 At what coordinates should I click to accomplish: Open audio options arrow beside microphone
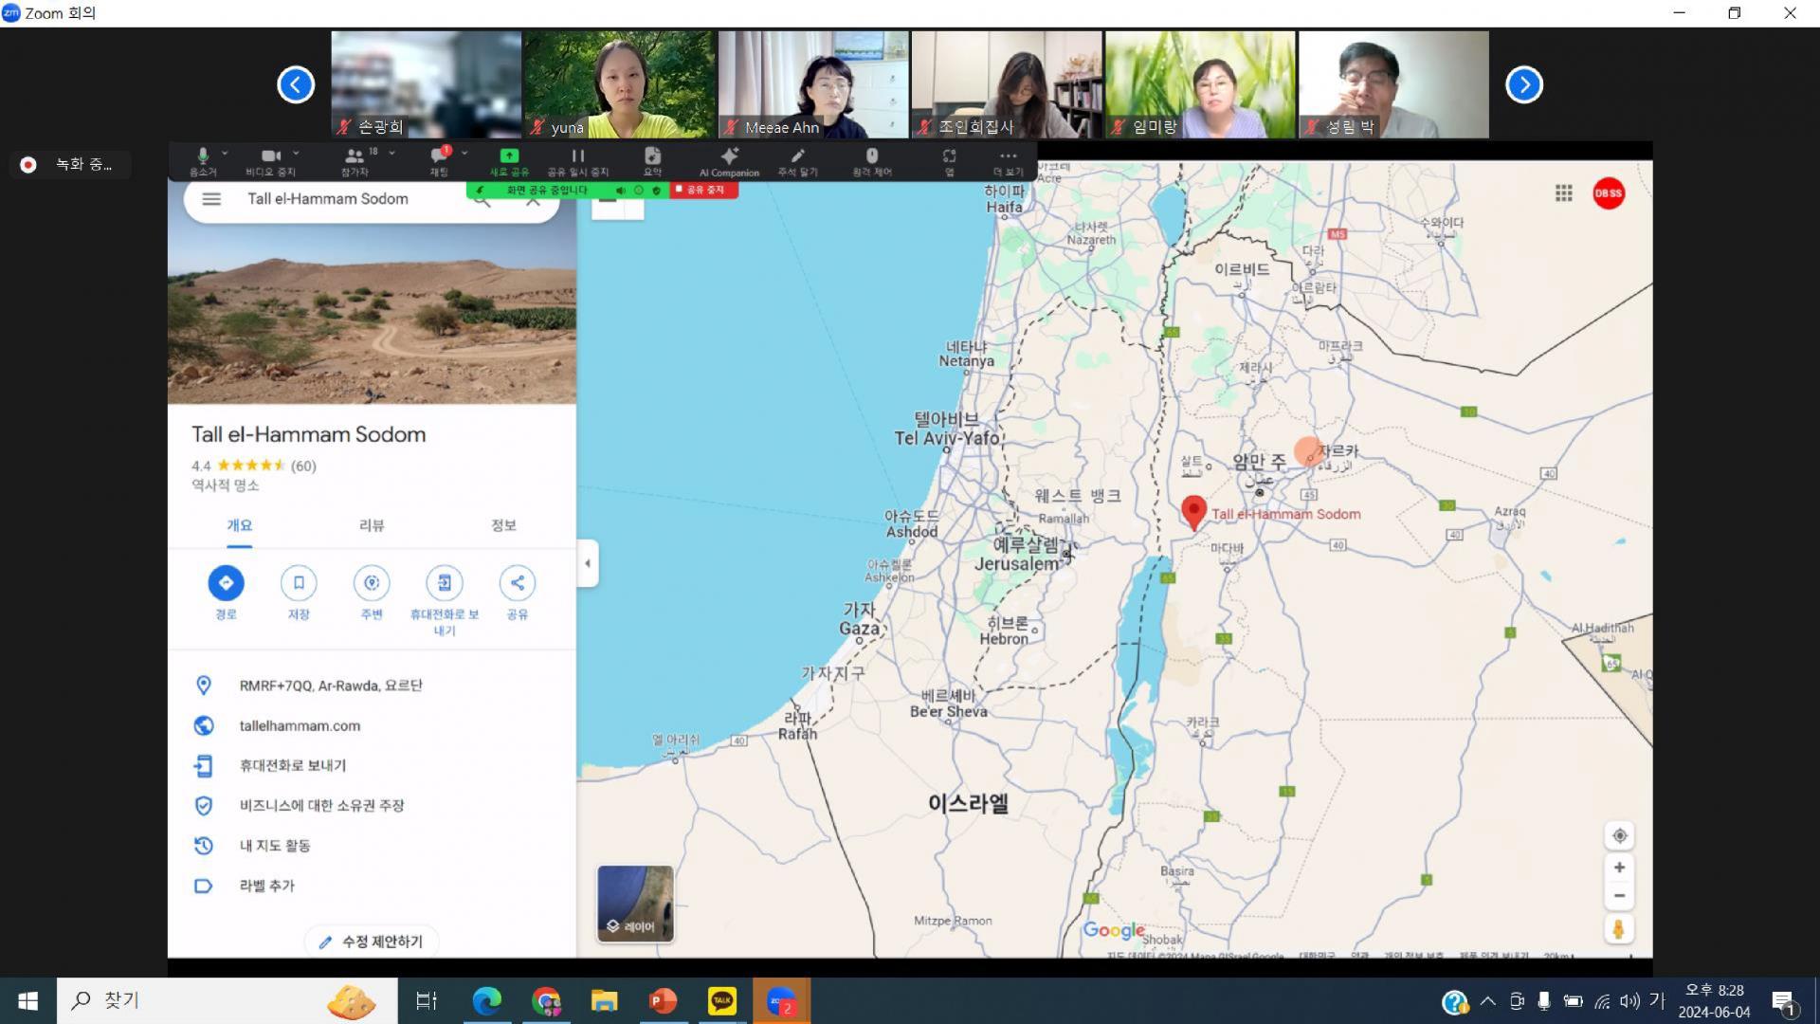(x=226, y=153)
